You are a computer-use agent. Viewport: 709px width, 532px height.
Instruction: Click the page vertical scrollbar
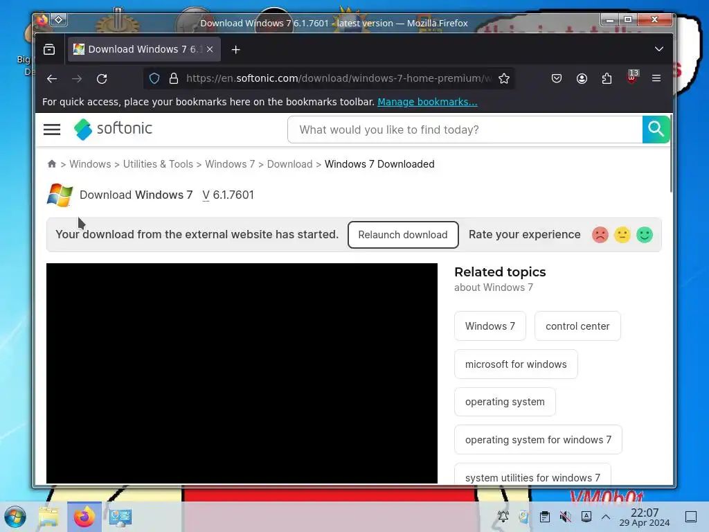671,154
